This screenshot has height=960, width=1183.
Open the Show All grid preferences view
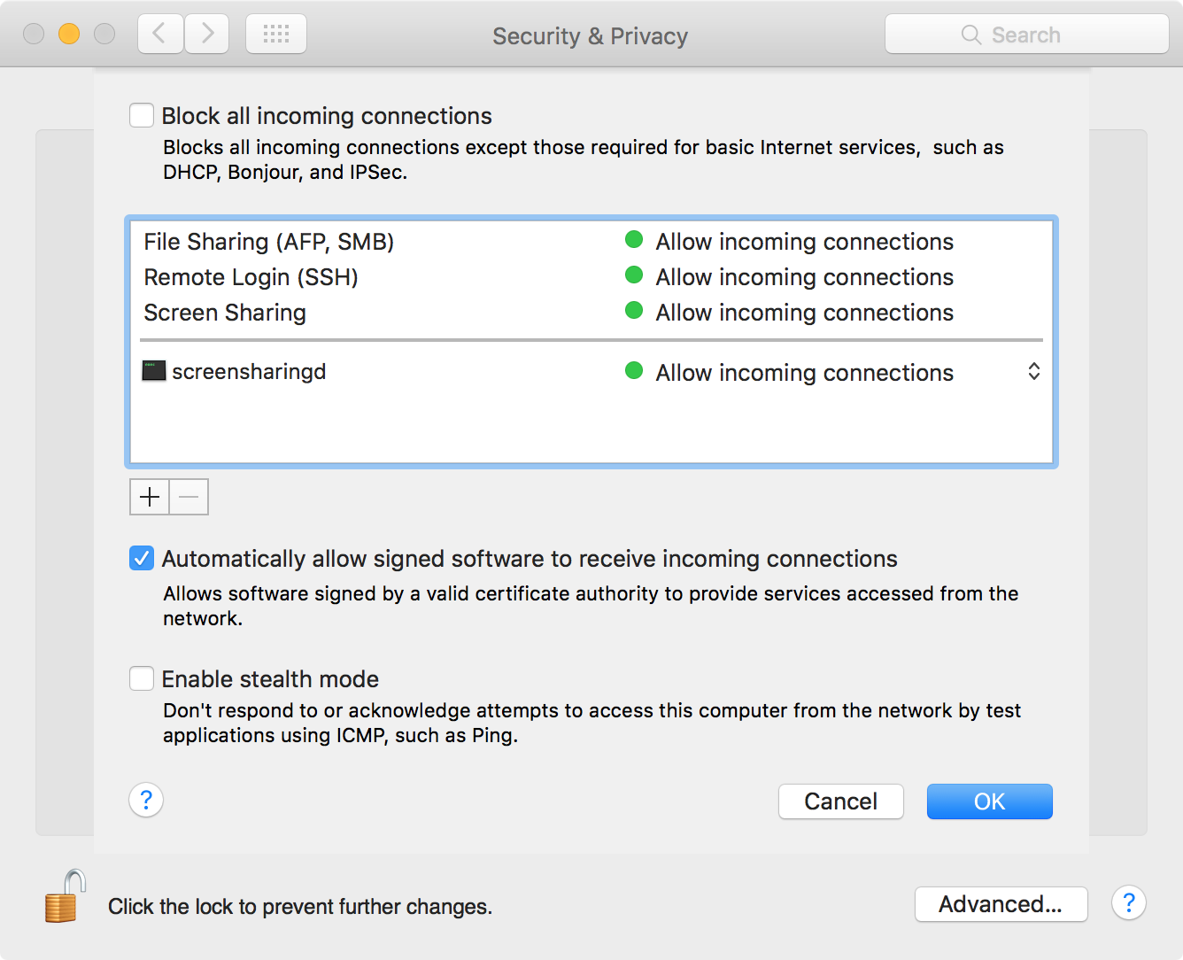tap(276, 35)
